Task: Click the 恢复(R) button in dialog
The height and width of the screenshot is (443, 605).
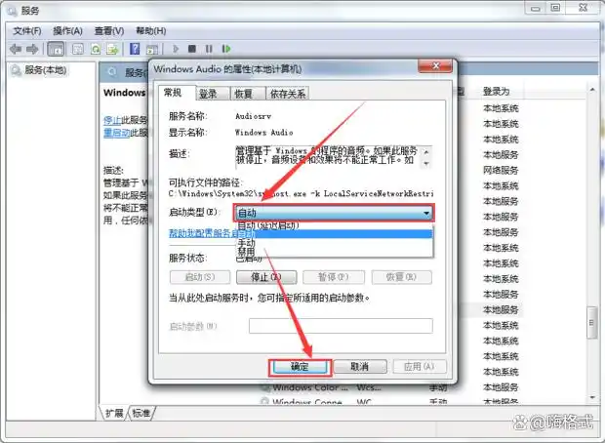Action: (401, 277)
